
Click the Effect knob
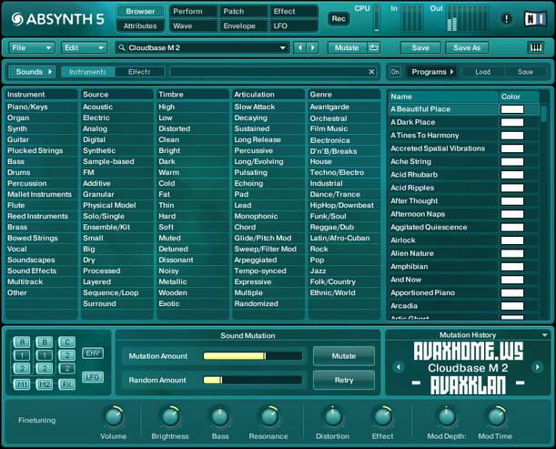(x=382, y=417)
